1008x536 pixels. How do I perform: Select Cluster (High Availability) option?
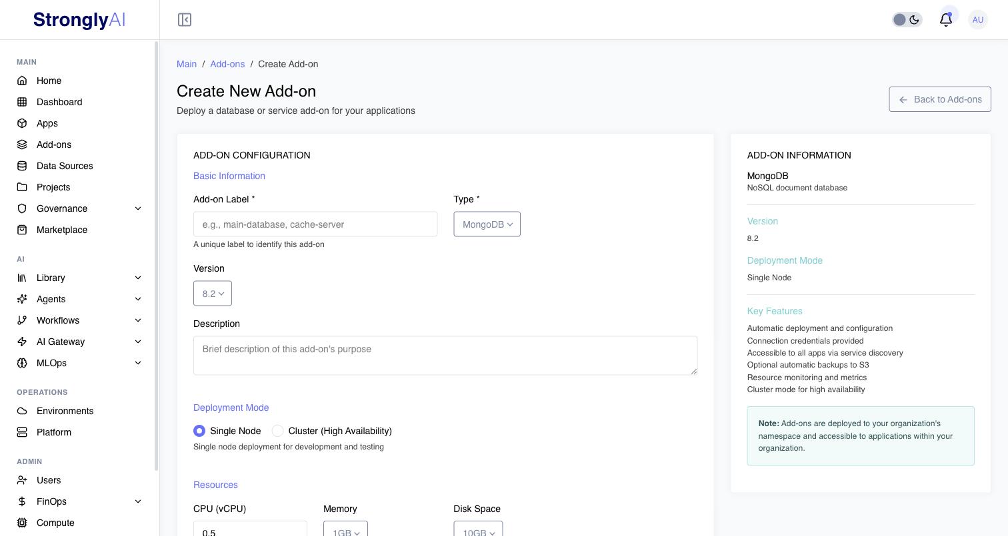pyautogui.click(x=277, y=431)
